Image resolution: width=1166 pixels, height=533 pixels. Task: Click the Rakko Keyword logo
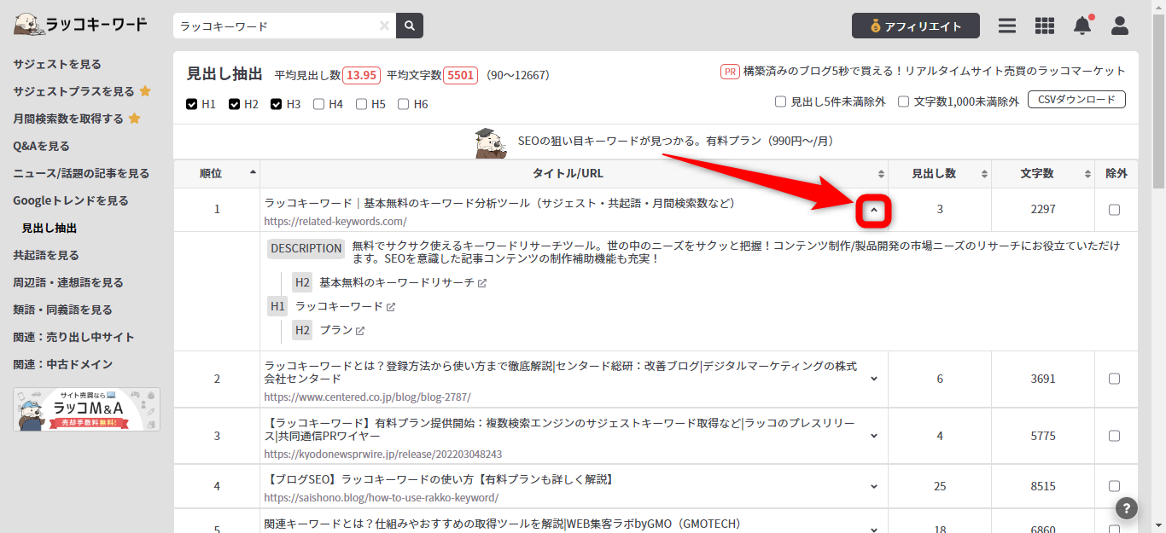80,25
